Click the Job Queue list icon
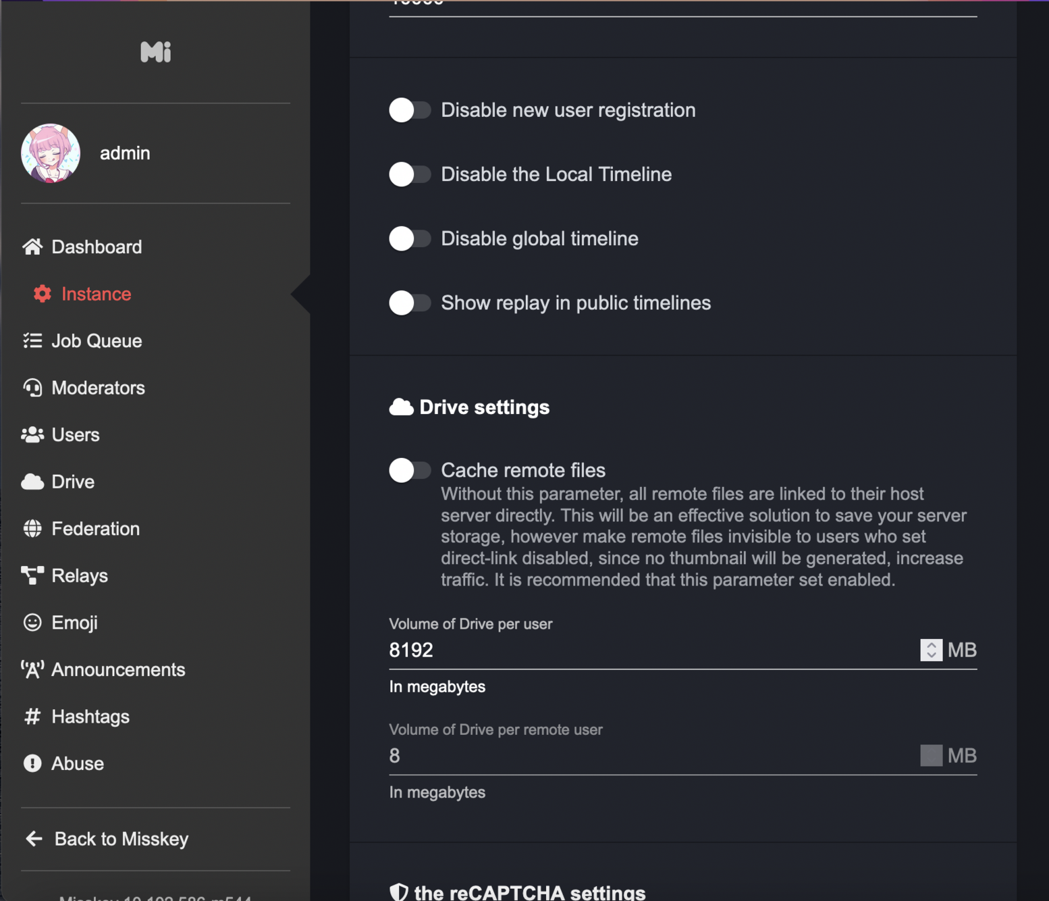 pos(32,341)
